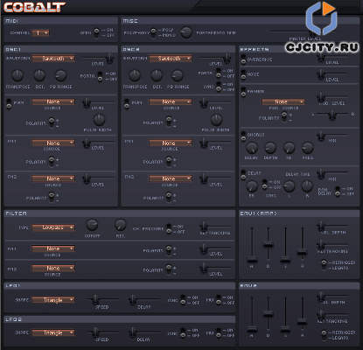The image size is (363, 350).
Task: Flip the OSC1 PWM Polarity switch
Action: pyautogui.click(x=52, y=122)
